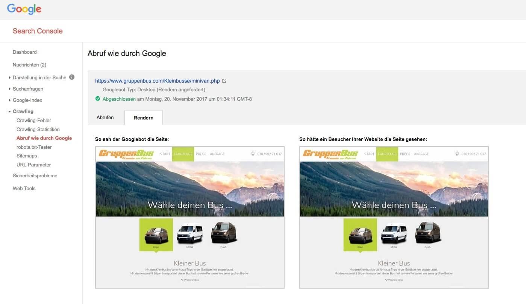
Task: Click the Googlebot rendered page preview
Action: click(190, 217)
